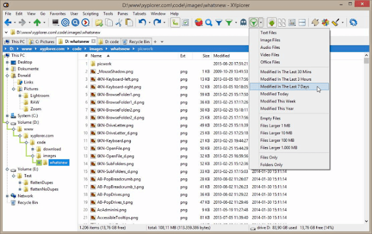Toggle the checkbox selection toolbar button
Image resolution: width=372 pixels, height=234 pixels.
185,23
